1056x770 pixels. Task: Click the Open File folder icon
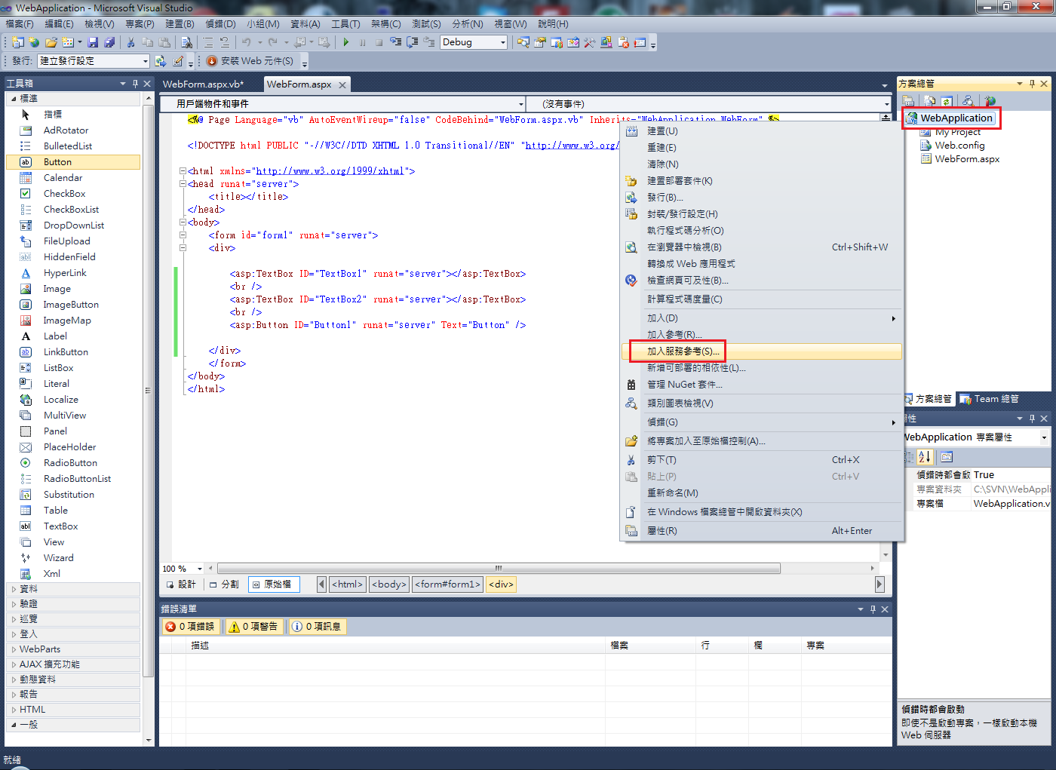pyautogui.click(x=51, y=42)
